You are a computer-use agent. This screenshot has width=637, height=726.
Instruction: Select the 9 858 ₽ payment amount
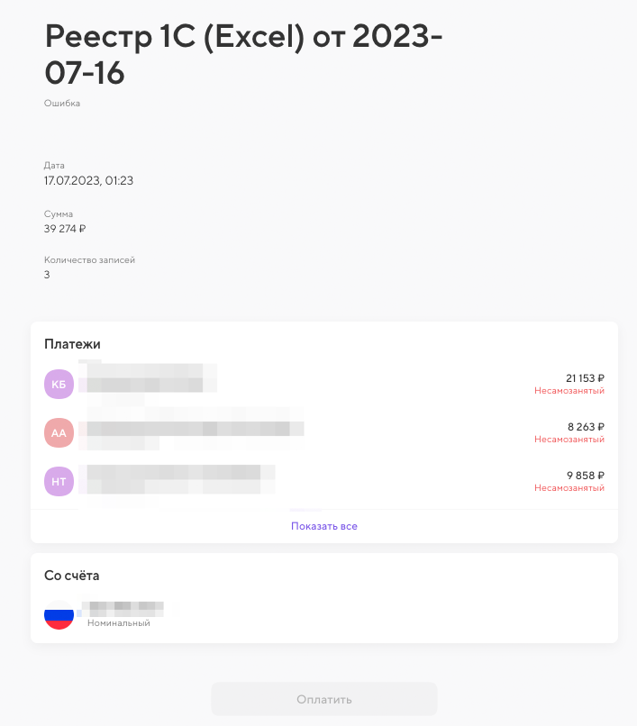(585, 476)
